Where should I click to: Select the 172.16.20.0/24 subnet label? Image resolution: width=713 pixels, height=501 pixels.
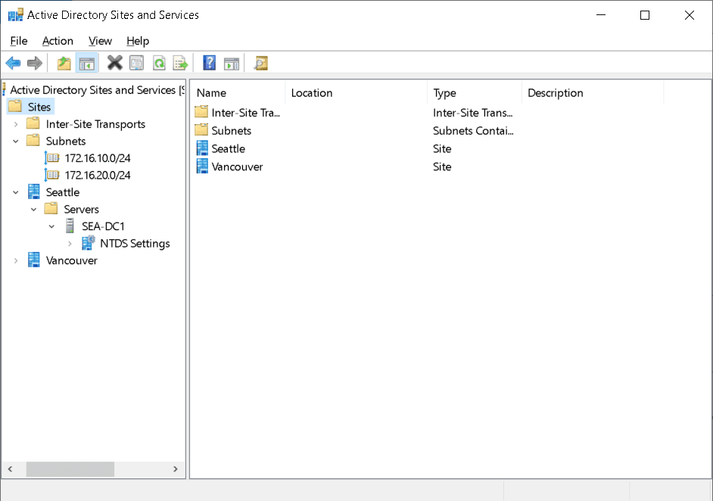point(98,175)
